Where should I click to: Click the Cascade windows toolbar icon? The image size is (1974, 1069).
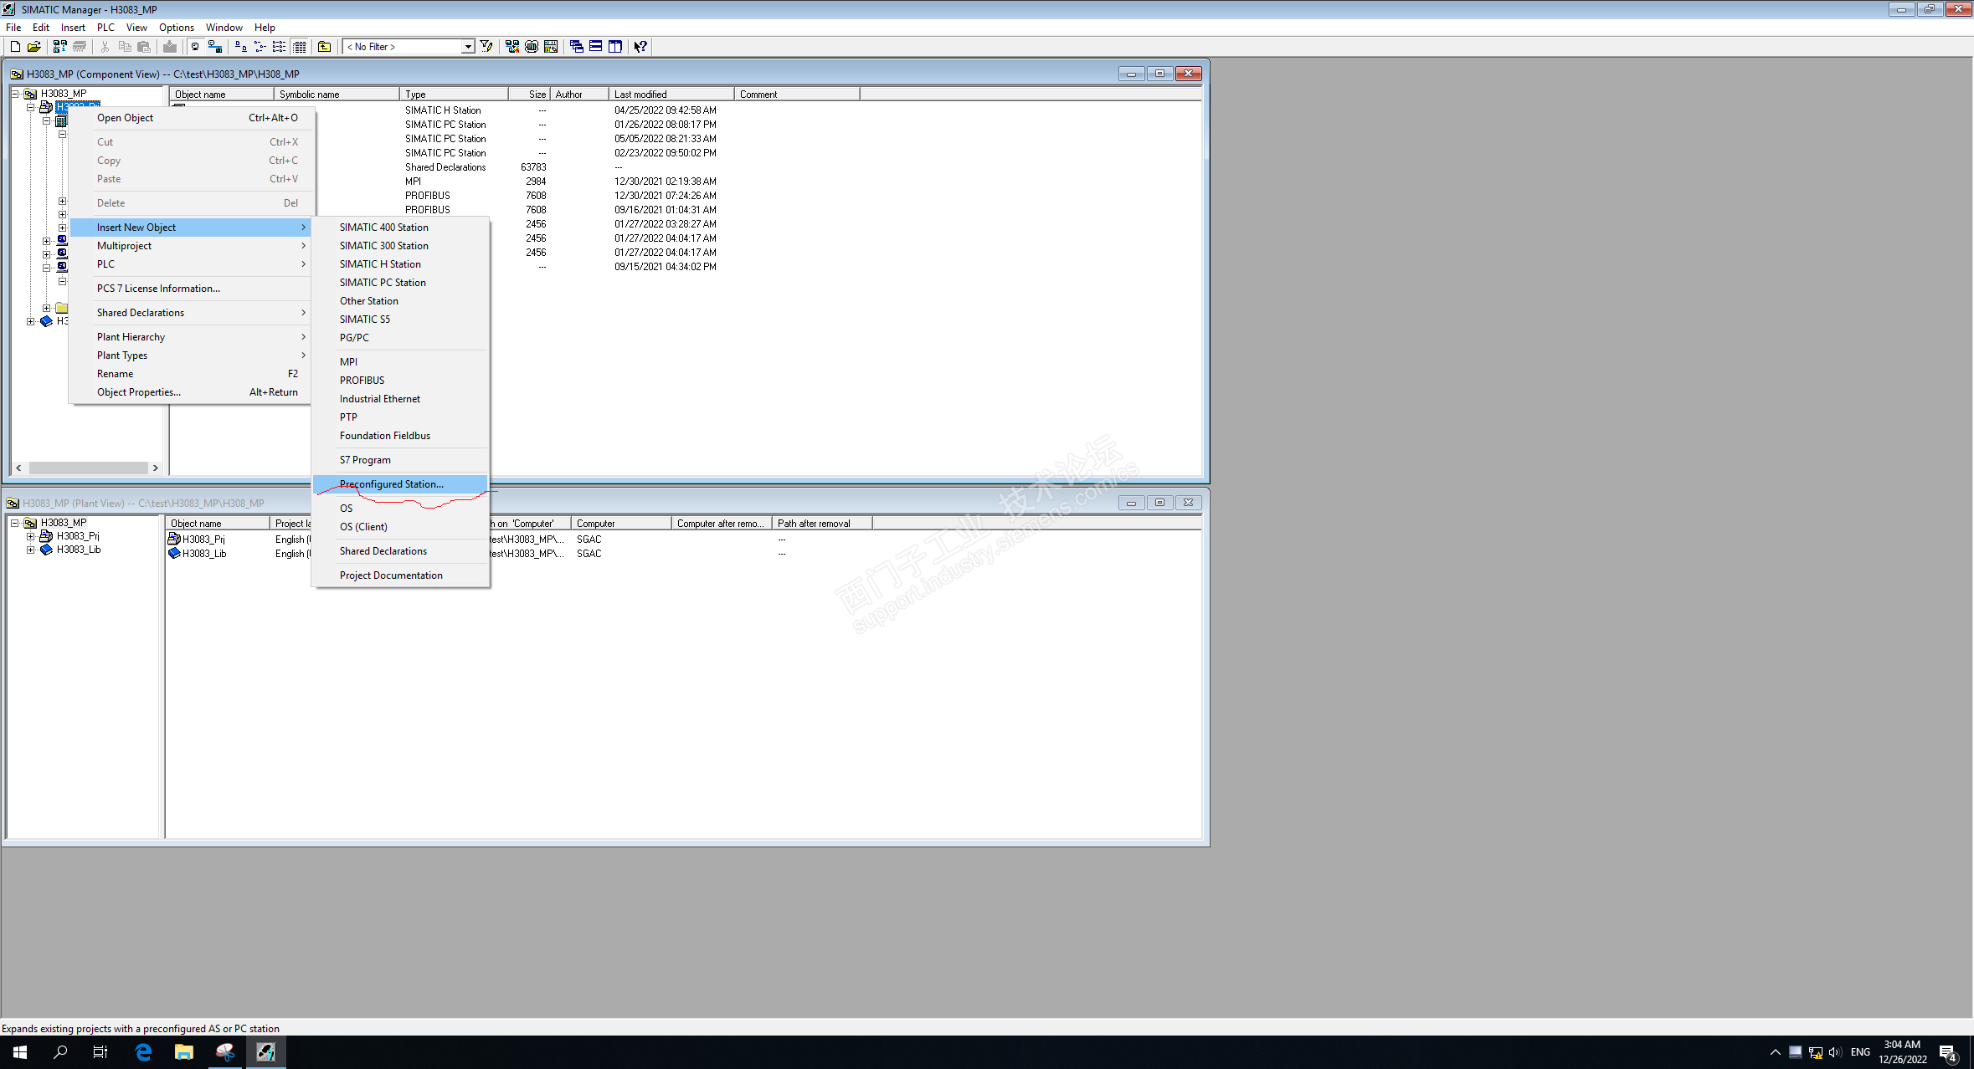(576, 47)
